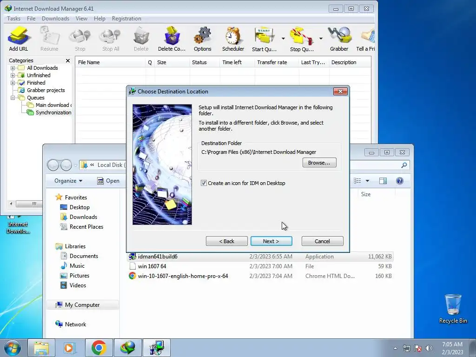Open Chrome from the taskbar
The image size is (476, 357).
(99, 348)
